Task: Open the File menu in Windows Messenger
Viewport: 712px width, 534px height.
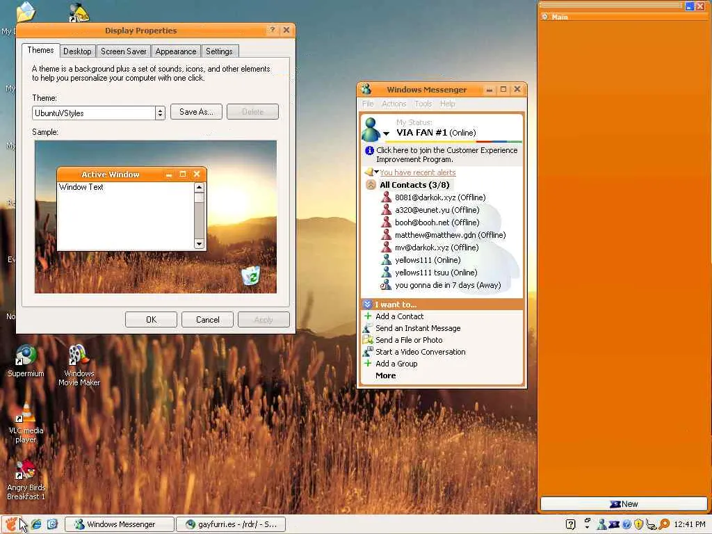Action: 368,104
